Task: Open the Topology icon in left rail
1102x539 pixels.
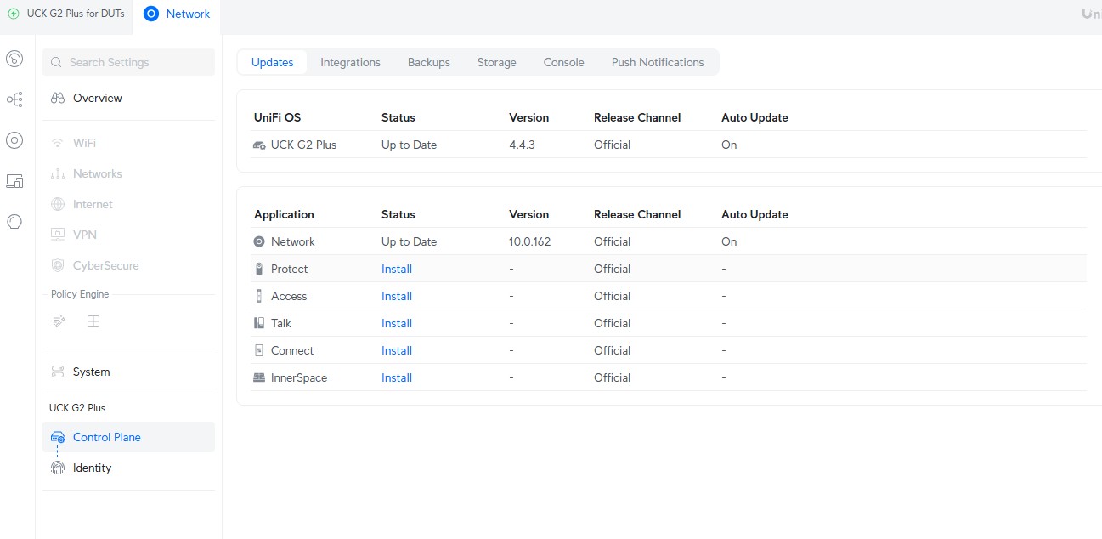Action: tap(14, 99)
